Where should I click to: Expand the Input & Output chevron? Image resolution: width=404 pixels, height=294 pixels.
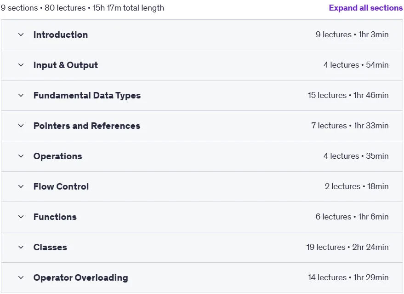coord(21,65)
